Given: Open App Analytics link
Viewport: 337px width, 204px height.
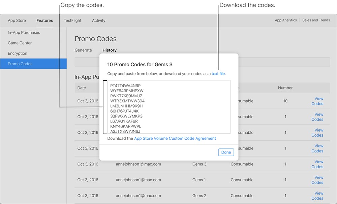Looking at the screenshot, I should coord(286,20).
